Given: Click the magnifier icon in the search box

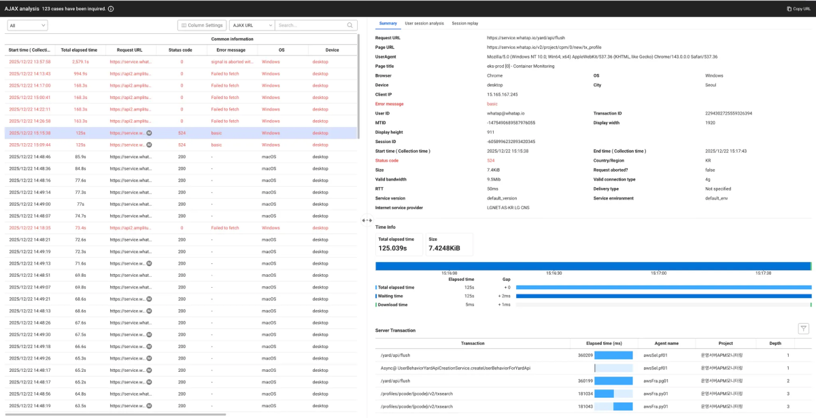Looking at the screenshot, I should [350, 25].
